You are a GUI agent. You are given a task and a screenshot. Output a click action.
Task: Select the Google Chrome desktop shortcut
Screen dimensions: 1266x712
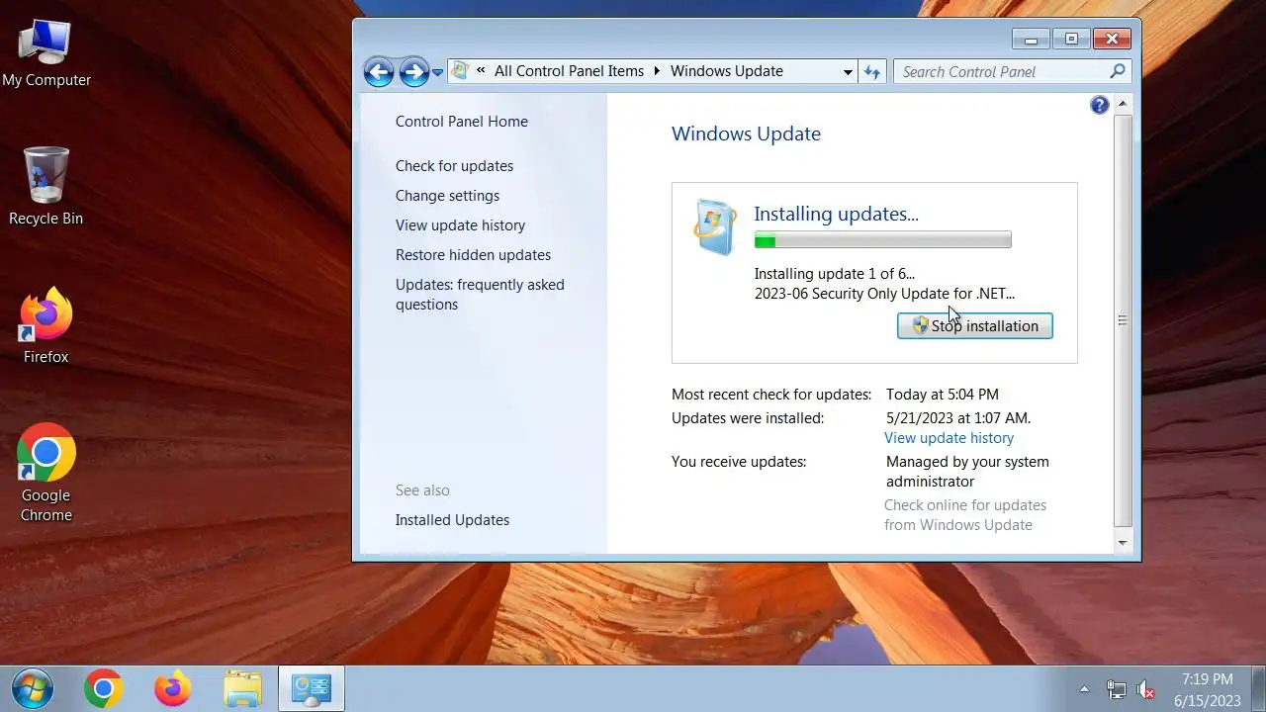[46, 474]
